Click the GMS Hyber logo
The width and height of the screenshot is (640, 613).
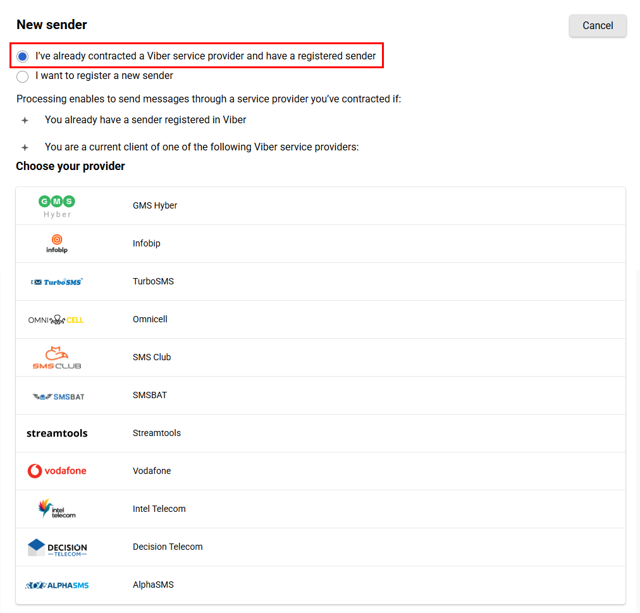pos(57,206)
